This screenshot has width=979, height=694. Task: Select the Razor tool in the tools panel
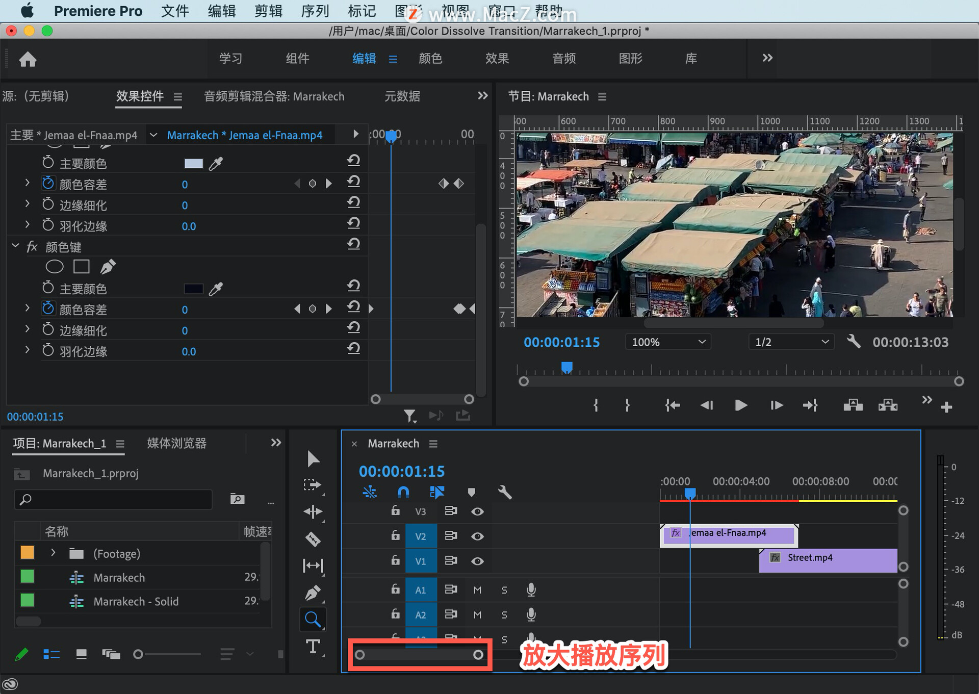coord(313,538)
